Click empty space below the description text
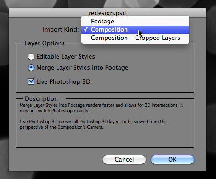 105,139
